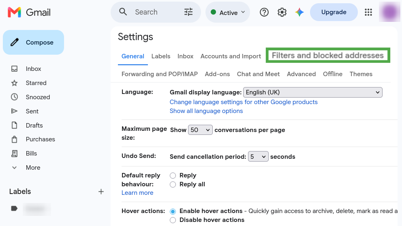Open Purchases via shopping bag icon

click(14, 139)
